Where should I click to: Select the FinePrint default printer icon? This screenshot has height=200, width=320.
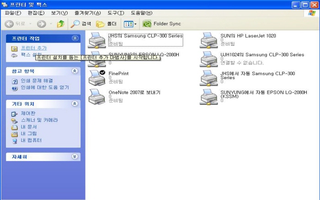pos(97,78)
